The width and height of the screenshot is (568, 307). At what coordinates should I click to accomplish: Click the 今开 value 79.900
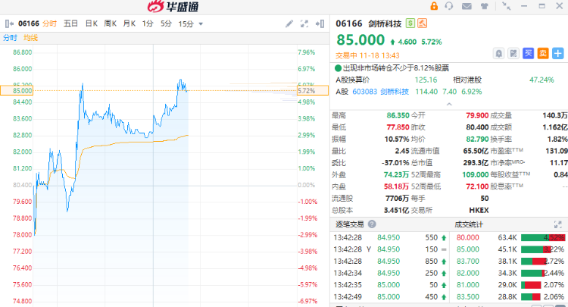(477, 116)
